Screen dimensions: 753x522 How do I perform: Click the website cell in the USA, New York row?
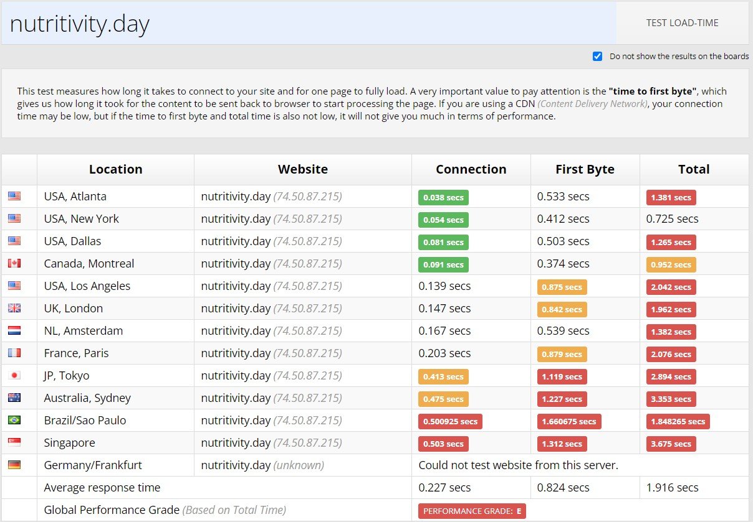pyautogui.click(x=271, y=219)
